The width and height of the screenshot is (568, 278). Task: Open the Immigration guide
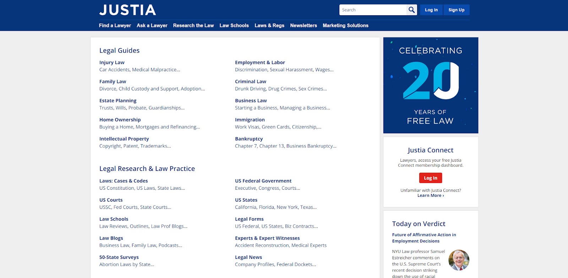(x=250, y=120)
